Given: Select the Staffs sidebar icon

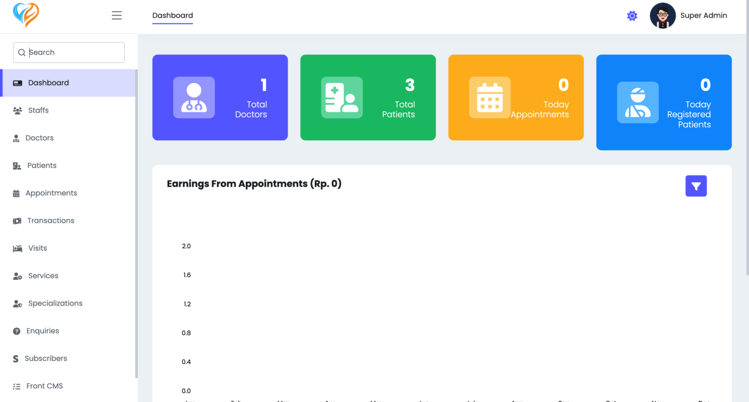Looking at the screenshot, I should pyautogui.click(x=18, y=110).
